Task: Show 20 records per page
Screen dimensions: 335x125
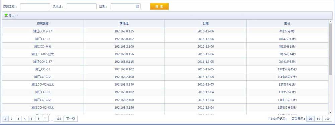Action: pos(310,119)
